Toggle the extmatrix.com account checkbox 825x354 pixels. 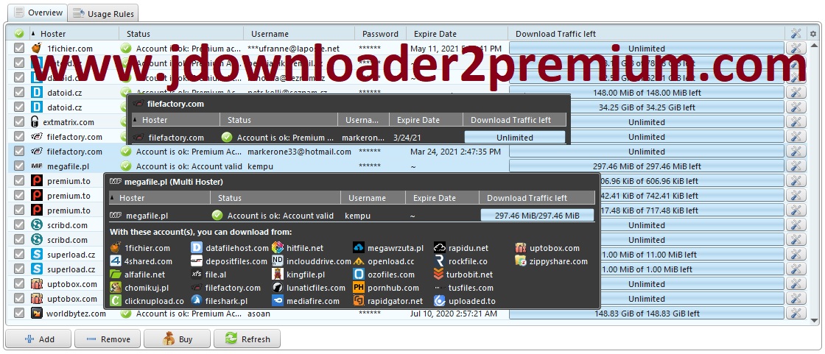(x=19, y=122)
